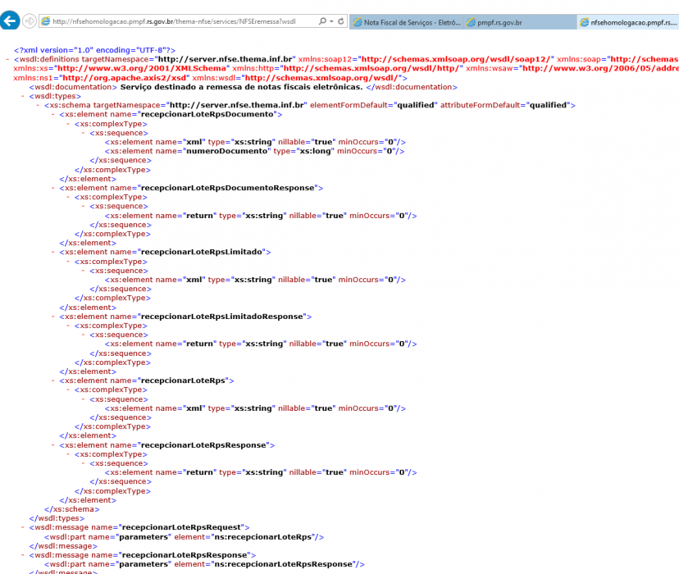The width and height of the screenshot is (679, 574).
Task: Collapse the xs:schema node
Action: click(38, 105)
